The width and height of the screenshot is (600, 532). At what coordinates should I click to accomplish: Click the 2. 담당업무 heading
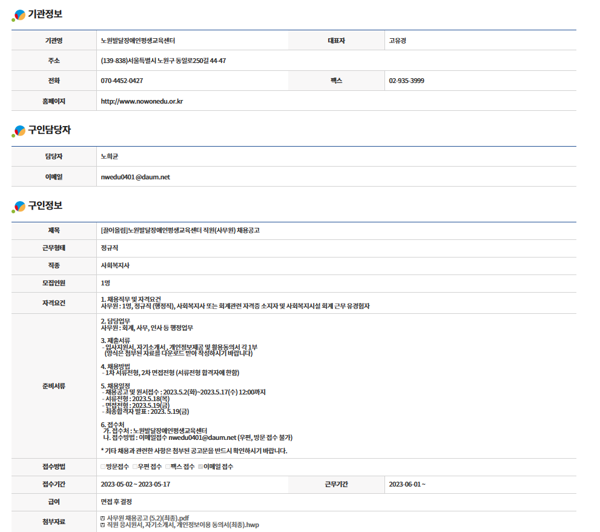(115, 321)
